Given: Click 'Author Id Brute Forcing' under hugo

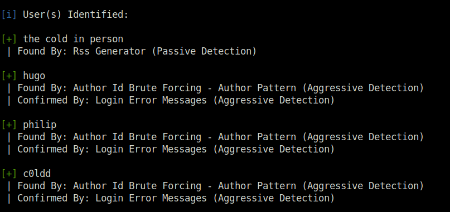Looking at the screenshot, I should click(x=137, y=88).
